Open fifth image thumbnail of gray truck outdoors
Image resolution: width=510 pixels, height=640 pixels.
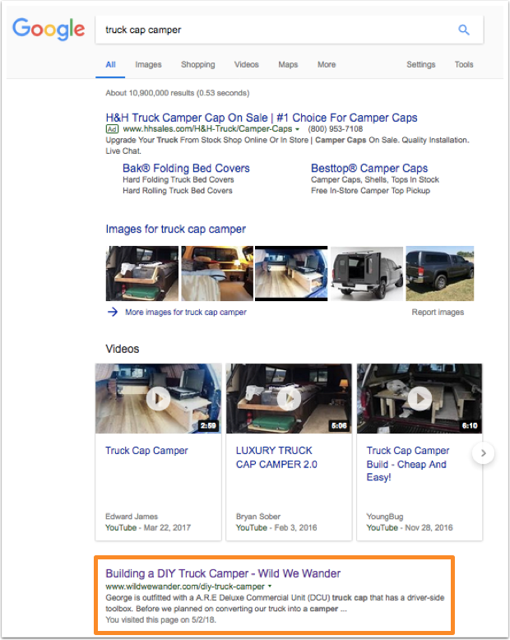point(440,273)
